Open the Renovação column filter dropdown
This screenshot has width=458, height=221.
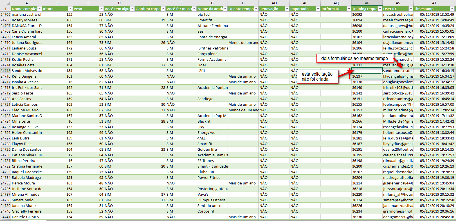(287, 9)
